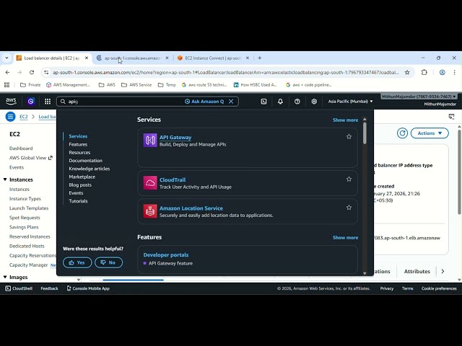This screenshot has height=346, width=462.
Task: Toggle the EC2 side navigation hamburger icon
Action: click(10, 117)
